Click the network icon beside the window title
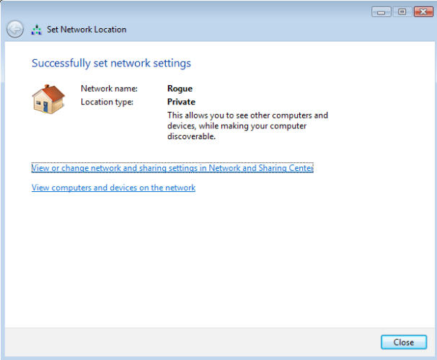The width and height of the screenshot is (437, 360). click(x=37, y=30)
